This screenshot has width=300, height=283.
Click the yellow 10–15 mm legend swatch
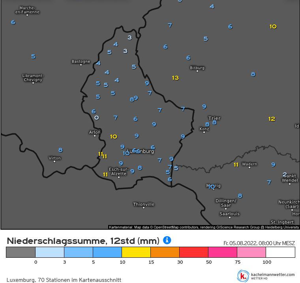tap(136, 252)
